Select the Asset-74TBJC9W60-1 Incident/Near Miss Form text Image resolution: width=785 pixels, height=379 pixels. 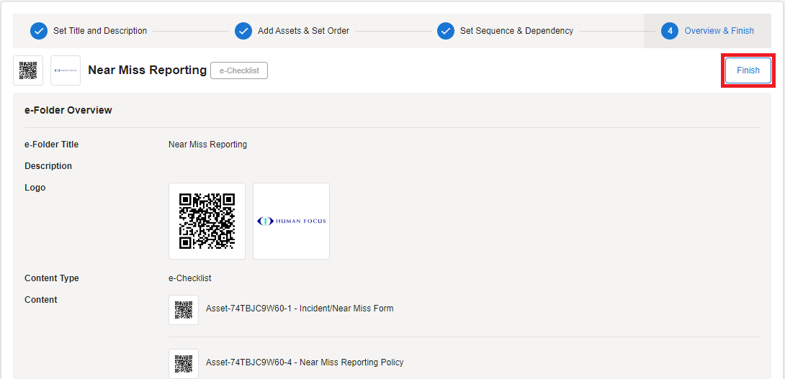[300, 309]
